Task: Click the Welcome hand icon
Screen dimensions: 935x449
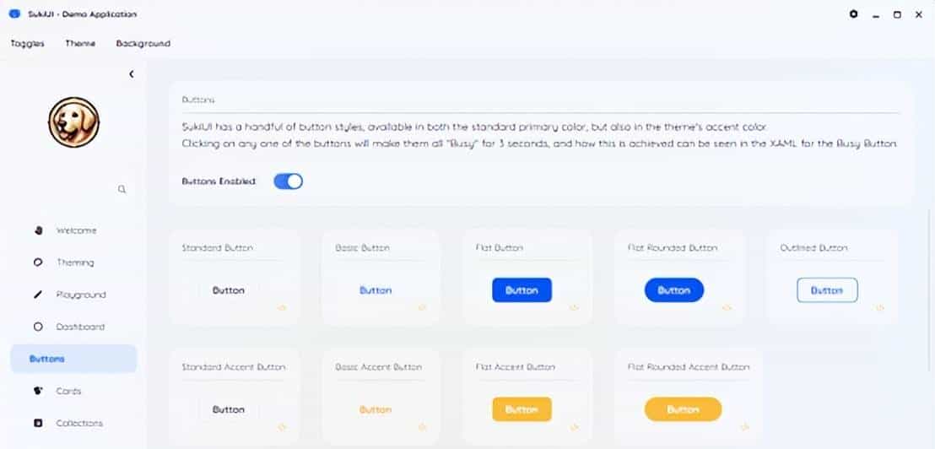Action: pos(38,230)
